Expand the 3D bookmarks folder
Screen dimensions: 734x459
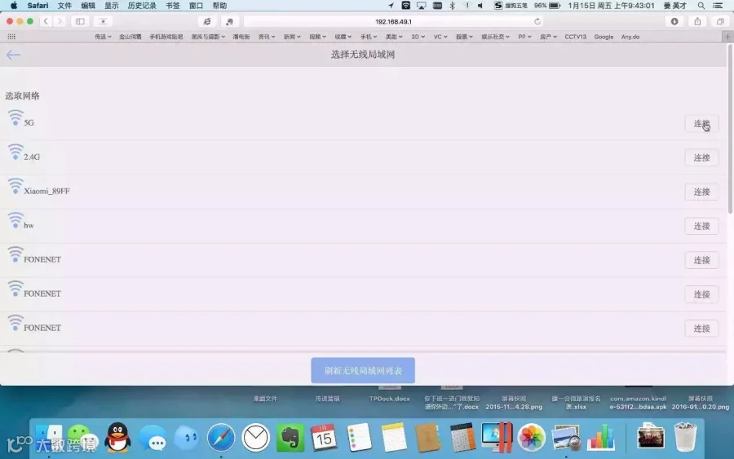418,37
